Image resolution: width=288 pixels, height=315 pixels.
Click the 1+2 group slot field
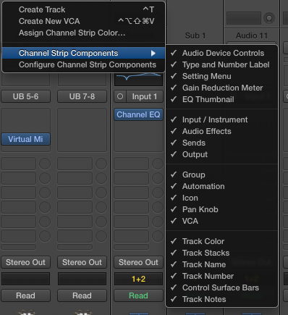(x=138, y=279)
